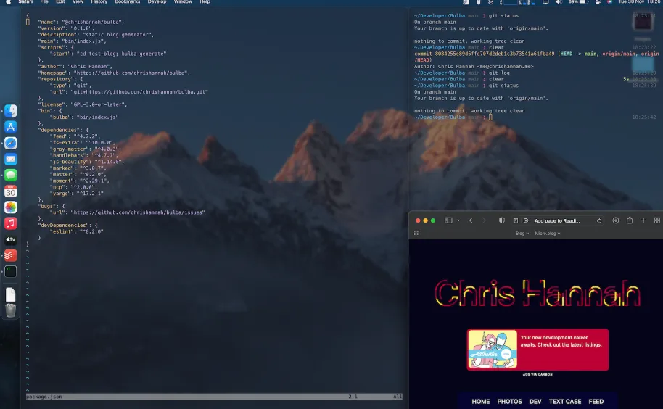Click the battery status in menu bar
This screenshot has height=409, width=663.
(578, 1)
